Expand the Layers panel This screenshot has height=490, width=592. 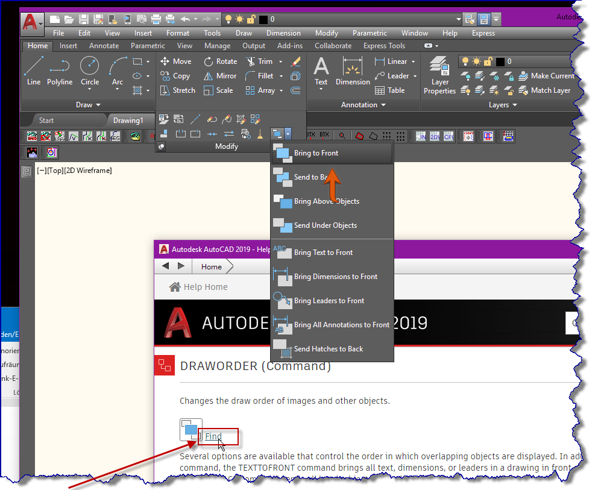tap(503, 105)
